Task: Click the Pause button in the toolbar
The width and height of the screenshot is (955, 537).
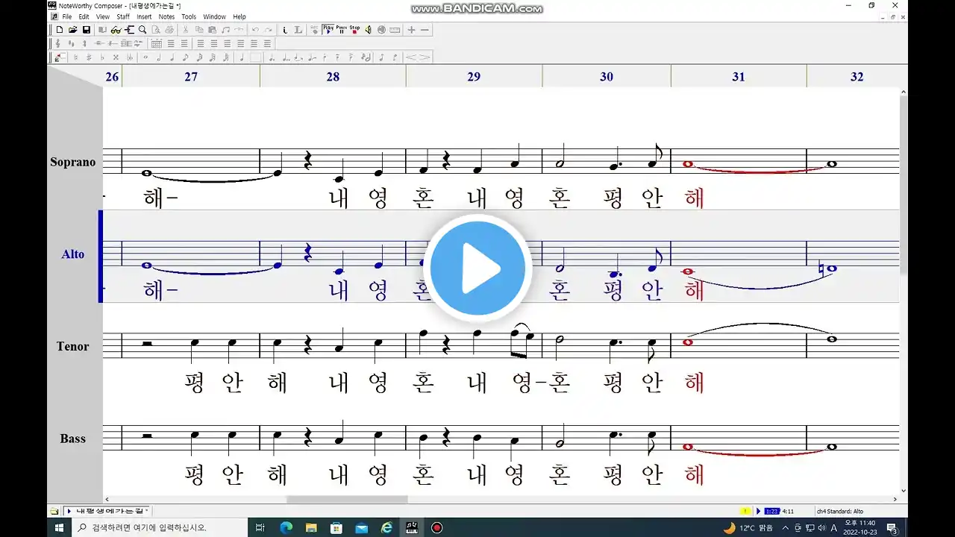Action: coord(341,30)
